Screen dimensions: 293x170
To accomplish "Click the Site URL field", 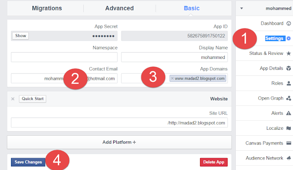I will pos(119,122).
